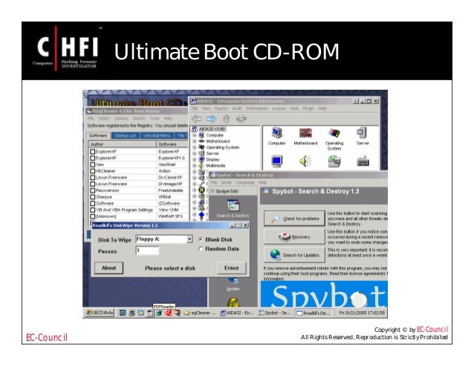This screenshot has height=366, width=474.
Task: Open the Disk To Wipe dropdown
Action: click(x=189, y=239)
